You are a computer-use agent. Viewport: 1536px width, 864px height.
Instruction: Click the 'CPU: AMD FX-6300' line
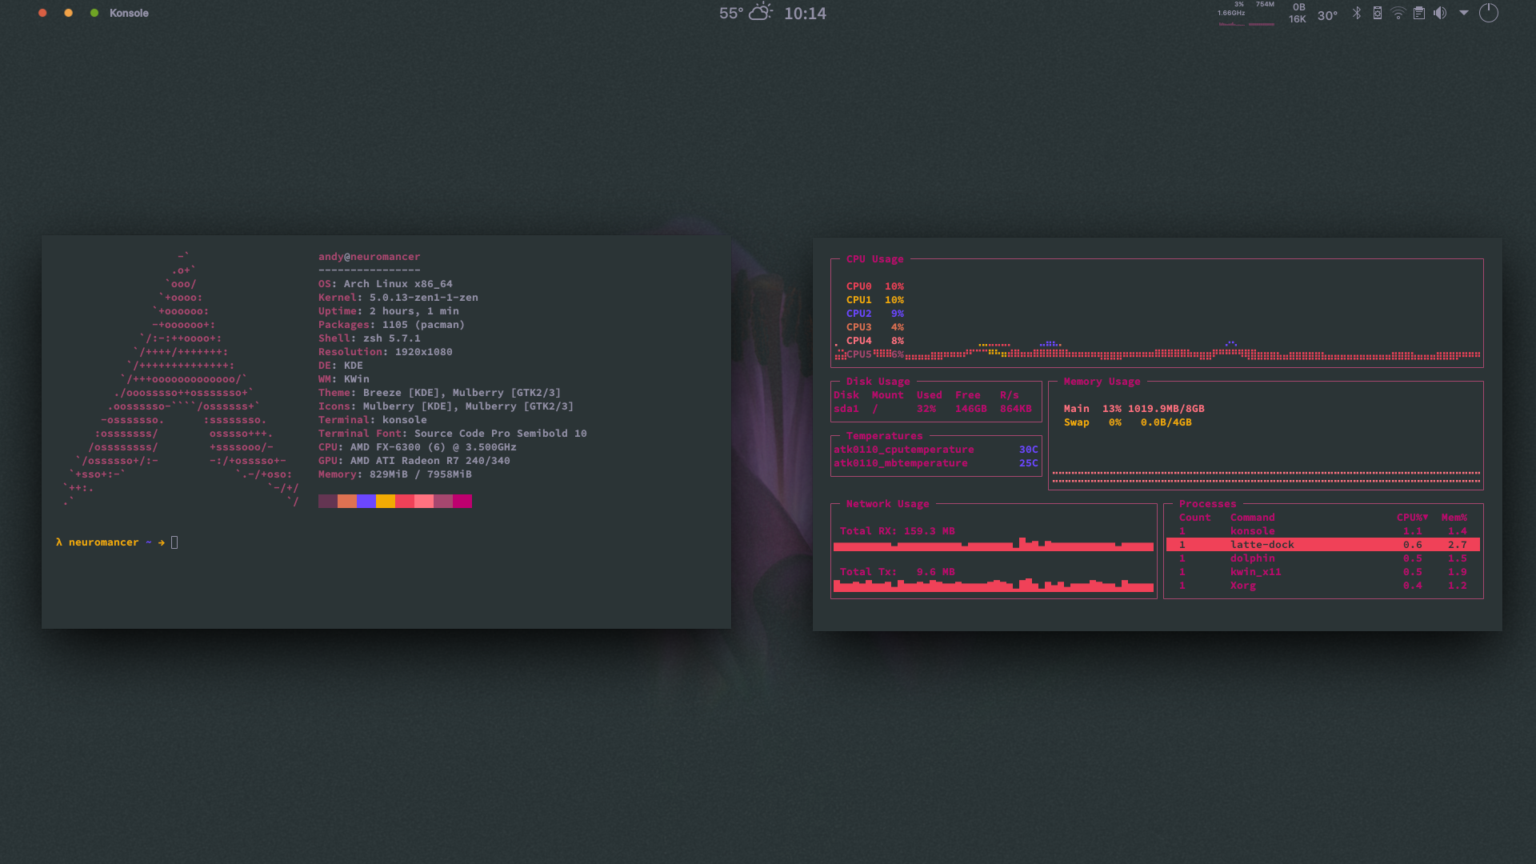click(417, 447)
